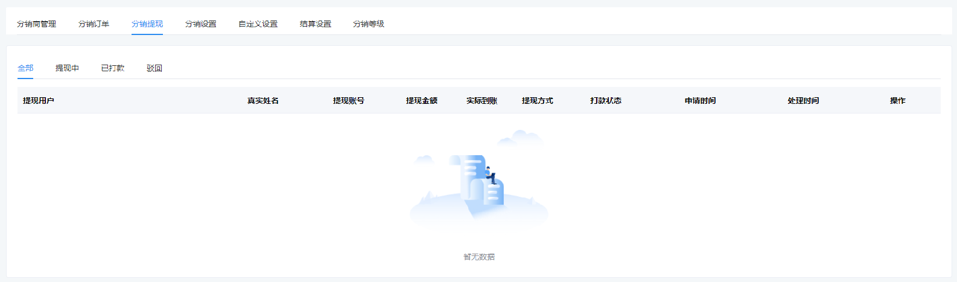Screen dimensions: 957x282
Task: Open the 分销商管理 tab
Action: click(x=36, y=24)
